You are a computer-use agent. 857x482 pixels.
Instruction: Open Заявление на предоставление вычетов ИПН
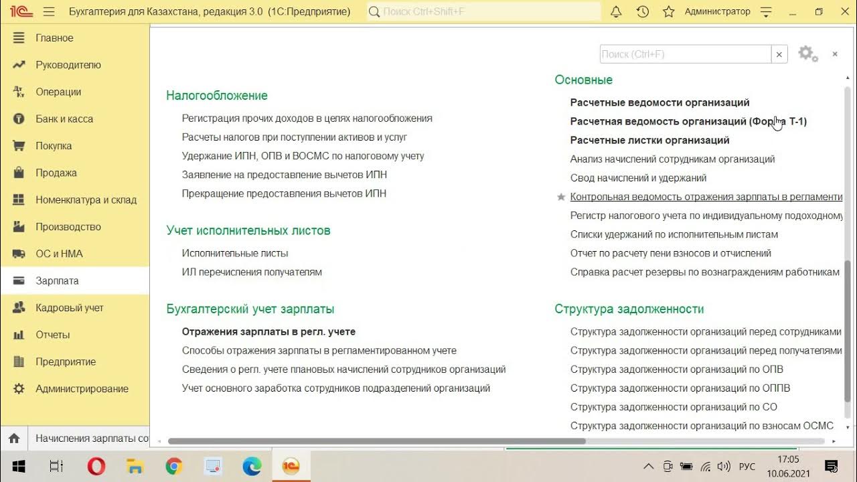tap(285, 175)
